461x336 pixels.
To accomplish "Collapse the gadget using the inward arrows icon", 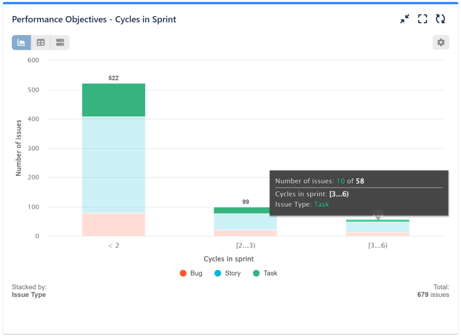I will click(x=404, y=19).
